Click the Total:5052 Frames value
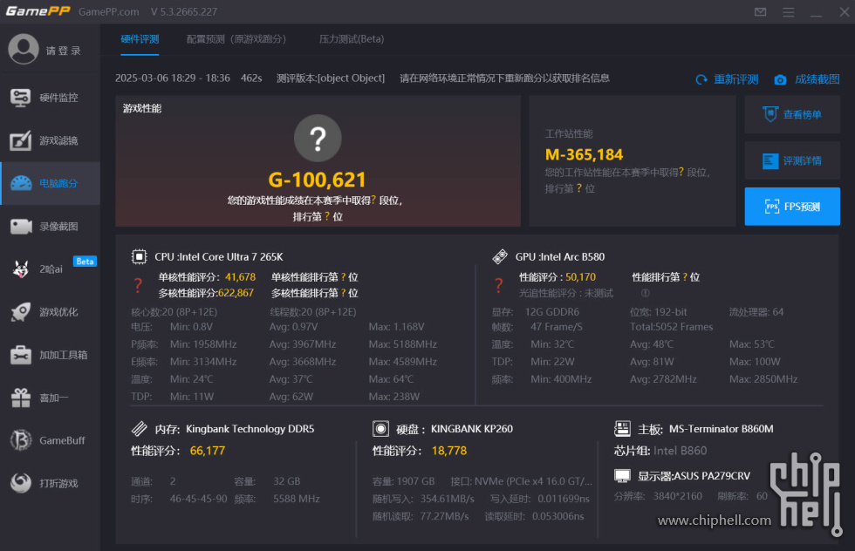The image size is (855, 551). click(x=671, y=327)
